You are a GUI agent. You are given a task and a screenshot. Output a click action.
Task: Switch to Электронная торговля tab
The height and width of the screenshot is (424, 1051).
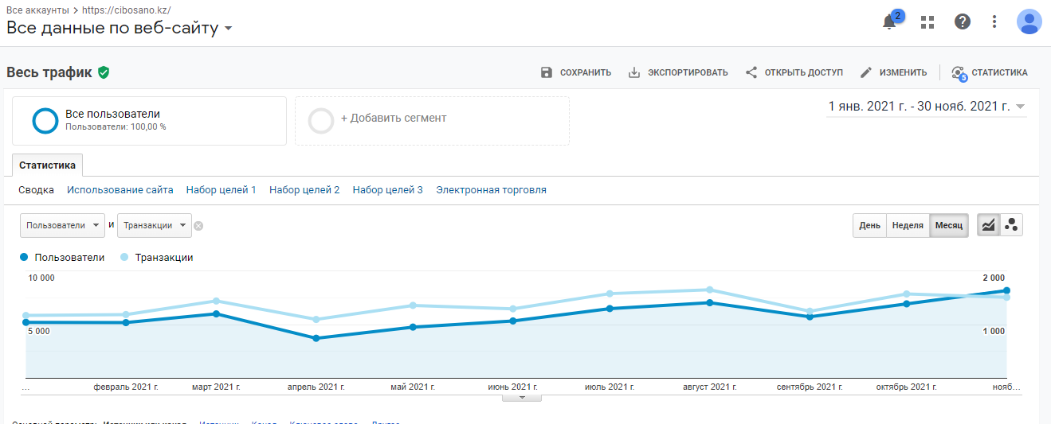491,190
